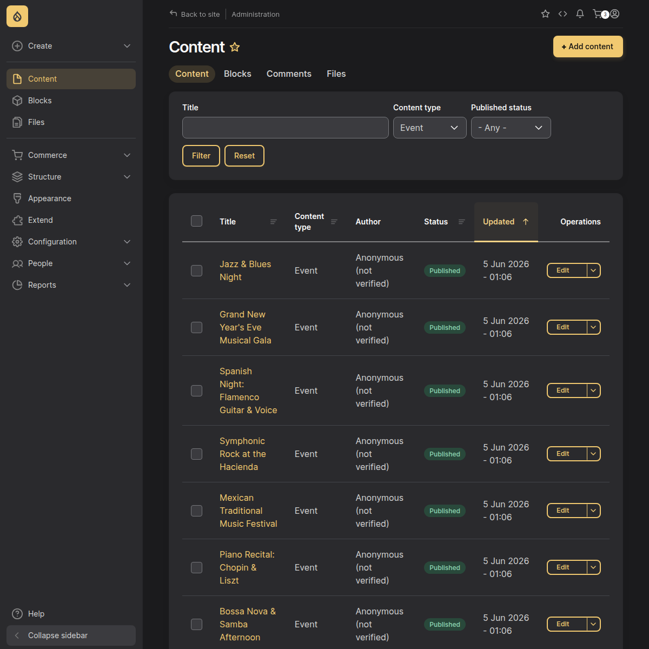
Task: Click the Blocks cube icon in sidebar
Action: (x=17, y=101)
